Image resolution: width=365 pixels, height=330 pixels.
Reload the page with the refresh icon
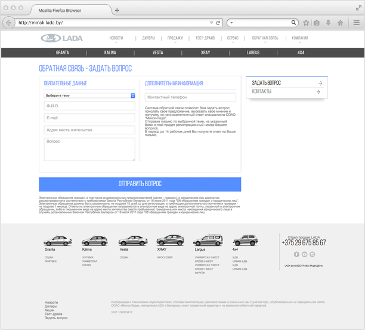tap(218, 23)
